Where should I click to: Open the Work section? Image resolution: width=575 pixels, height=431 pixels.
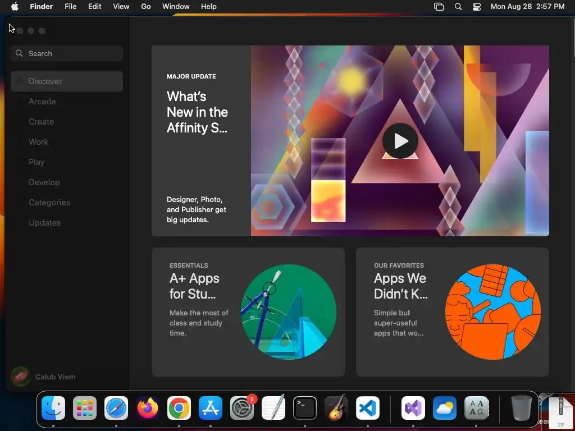pyautogui.click(x=67, y=142)
